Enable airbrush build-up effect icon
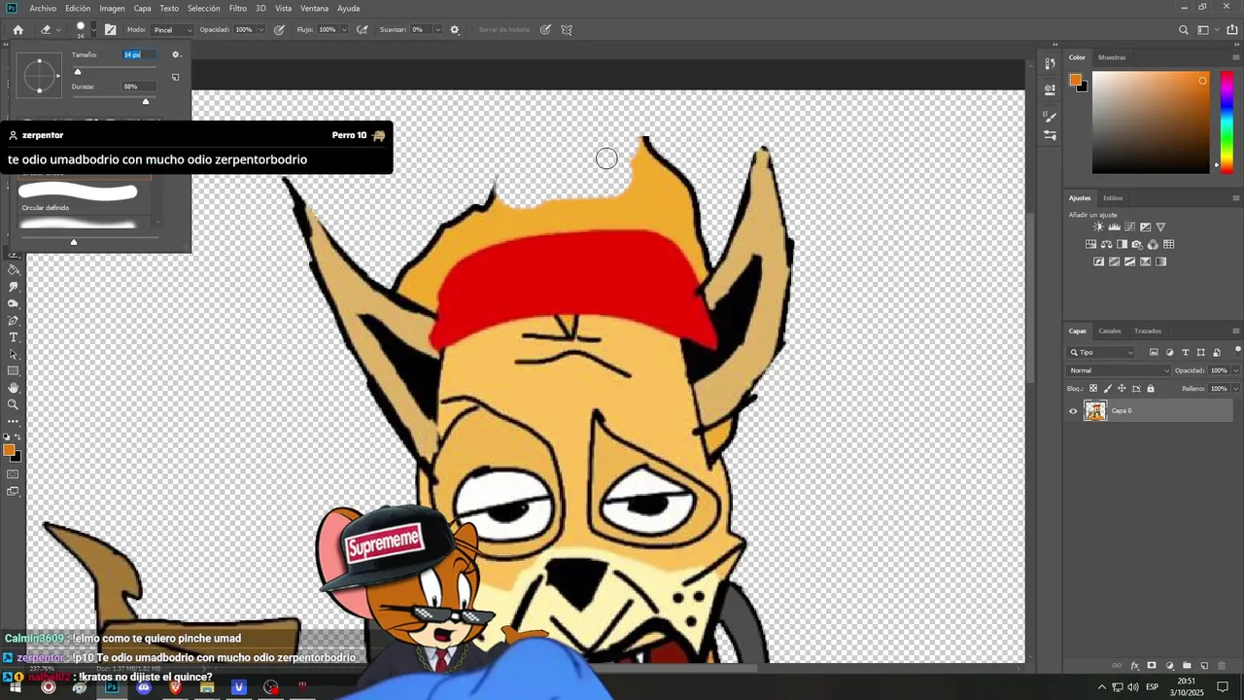The height and width of the screenshot is (700, 1244). 363,30
